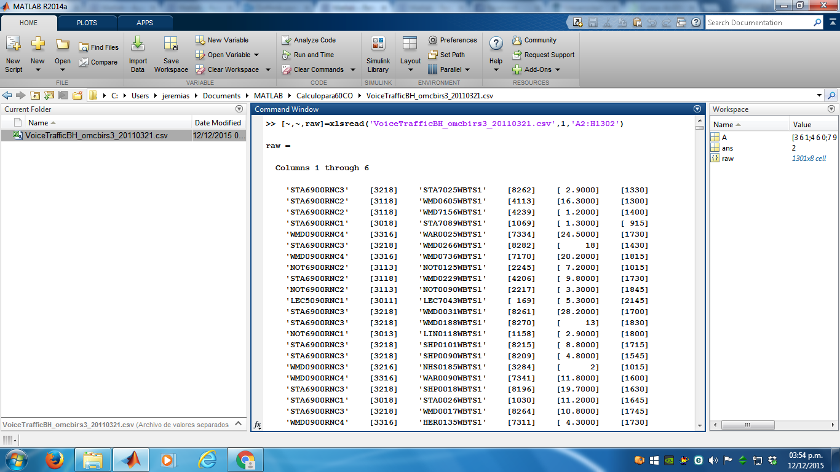This screenshot has height=472, width=840.
Task: Expand the address bar path history dropdown
Action: pos(819,95)
